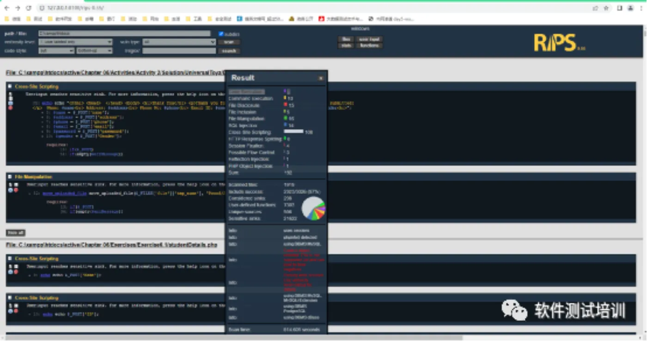Viewport: 647px width, 341px height.
Task: Select Cross-Site Scripting in Result list
Action: (x=250, y=132)
